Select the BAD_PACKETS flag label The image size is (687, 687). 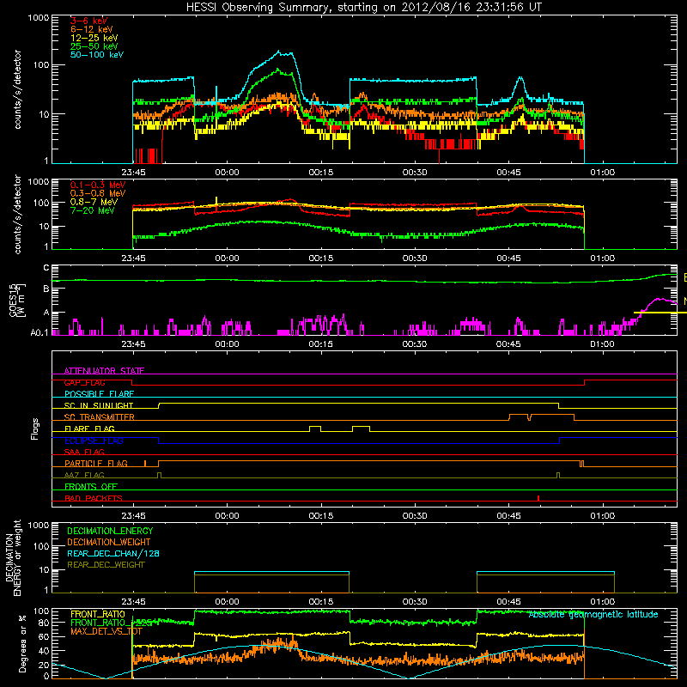(93, 498)
